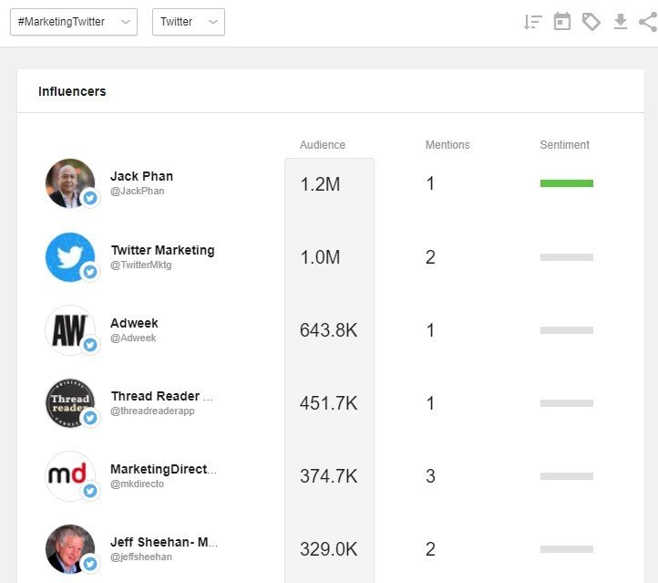This screenshot has height=583, width=658.
Task: Click Adweek's gray sentiment bar
Action: pos(566,330)
